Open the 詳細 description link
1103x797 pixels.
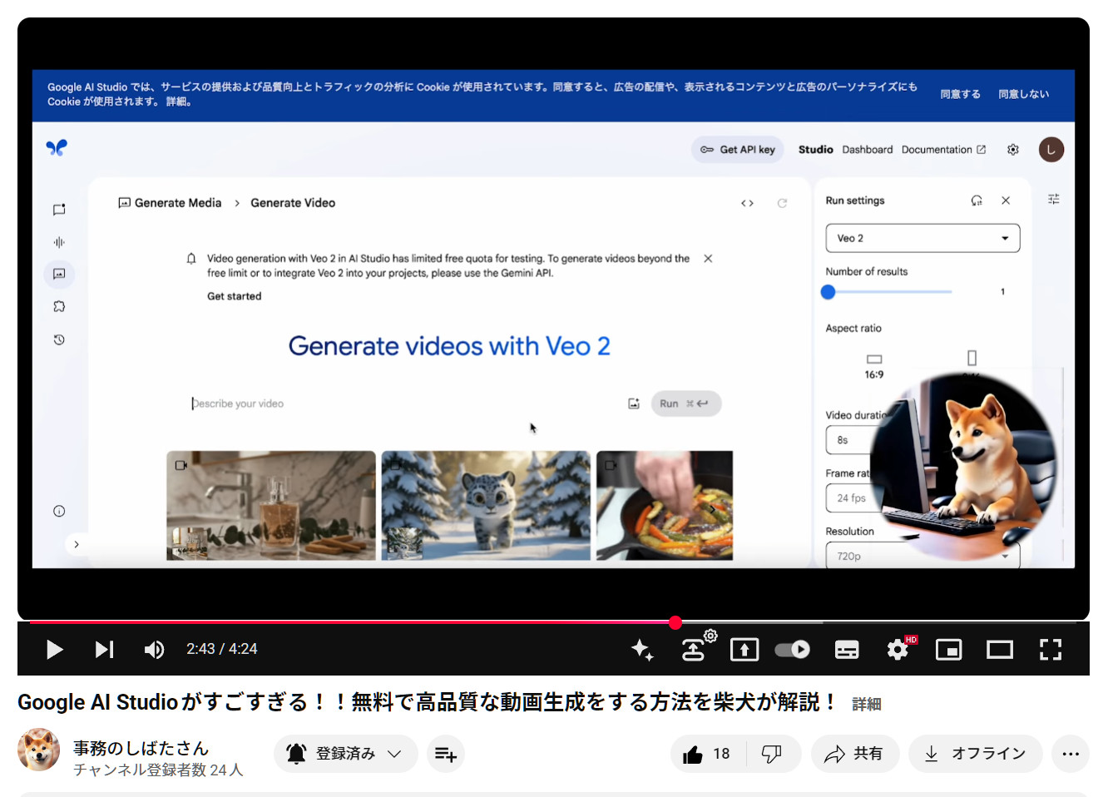tap(866, 704)
